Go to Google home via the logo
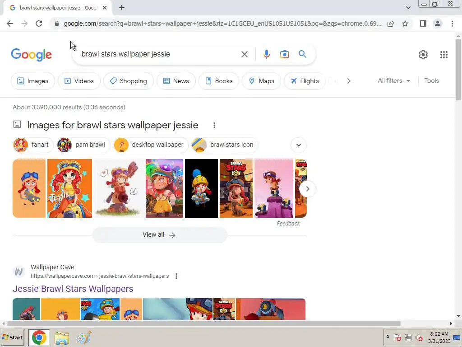 tap(31, 55)
